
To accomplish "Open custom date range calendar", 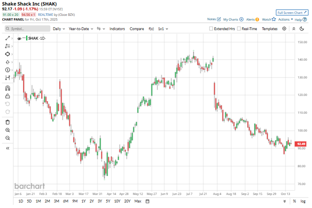I will [147, 201].
